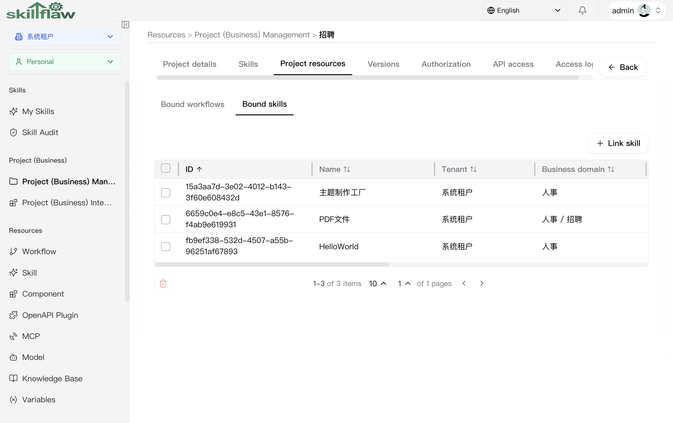Image resolution: width=673 pixels, height=423 pixels.
Task: Switch to Versions tab
Action: click(x=384, y=64)
